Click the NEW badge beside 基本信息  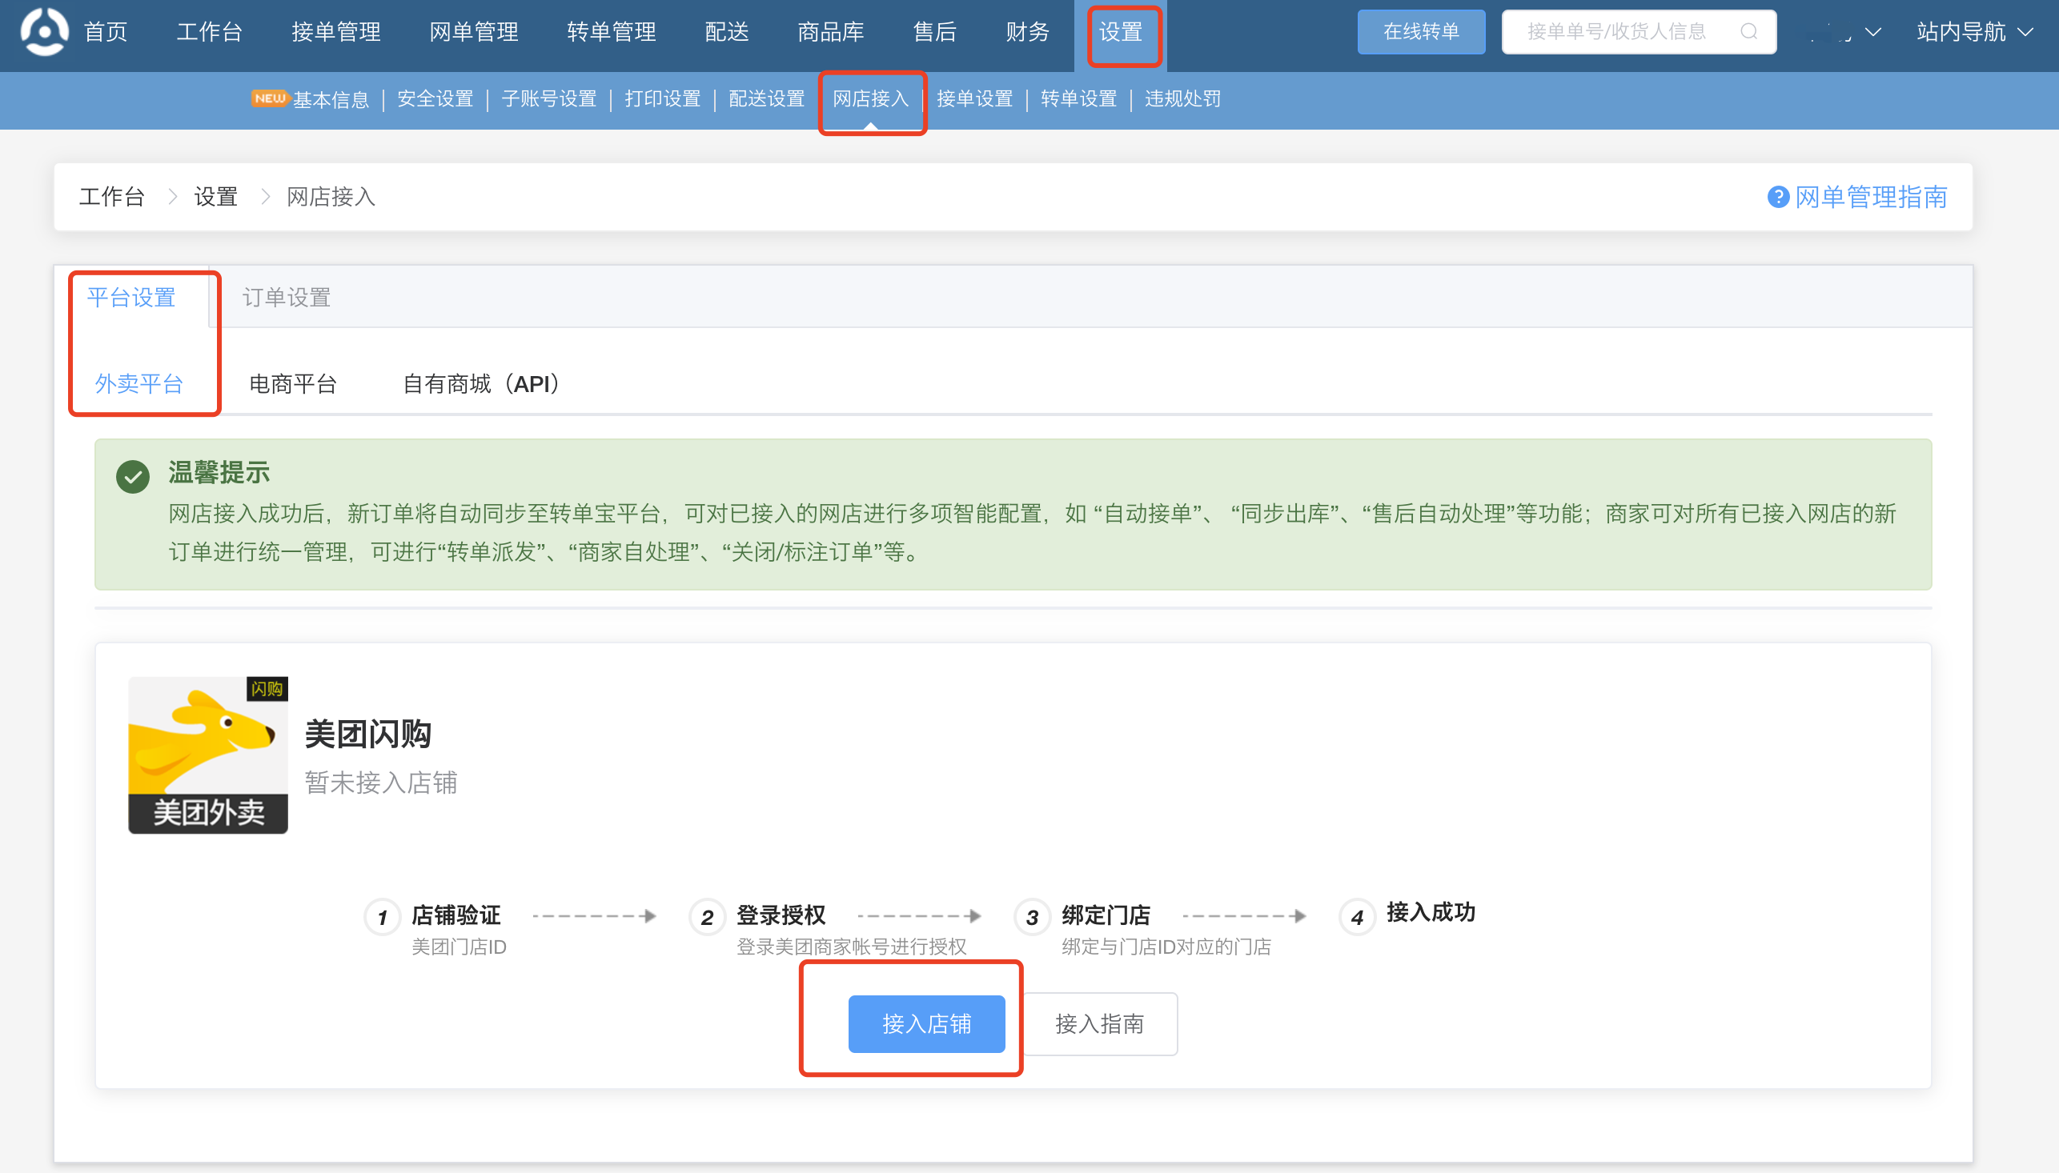pyautogui.click(x=269, y=98)
